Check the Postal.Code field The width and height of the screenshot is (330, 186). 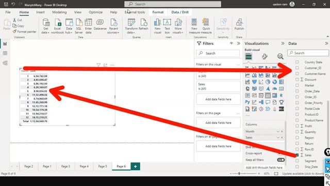point(297,109)
